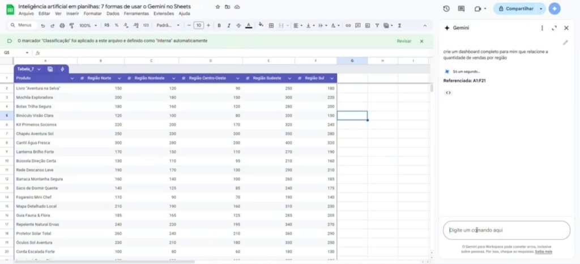The width and height of the screenshot is (580, 264).
Task: Open table views dropdown in toolbar
Action: [x=388, y=25]
